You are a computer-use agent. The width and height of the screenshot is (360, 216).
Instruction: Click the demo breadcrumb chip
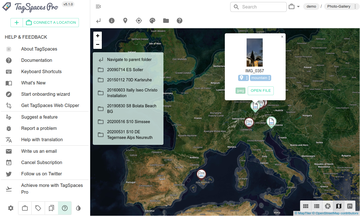pos(311,6)
